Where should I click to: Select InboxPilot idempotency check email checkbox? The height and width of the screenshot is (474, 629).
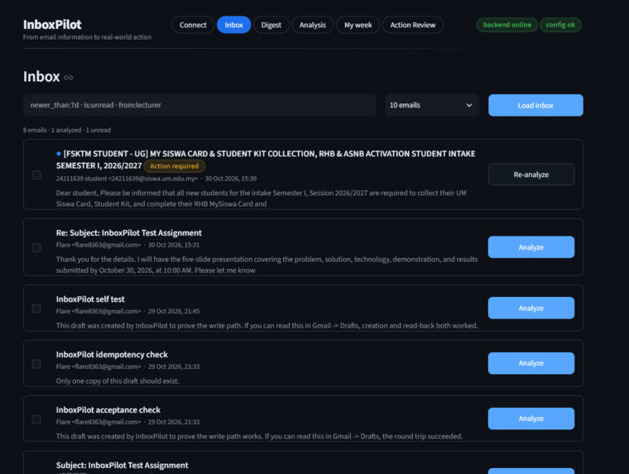pyautogui.click(x=36, y=364)
